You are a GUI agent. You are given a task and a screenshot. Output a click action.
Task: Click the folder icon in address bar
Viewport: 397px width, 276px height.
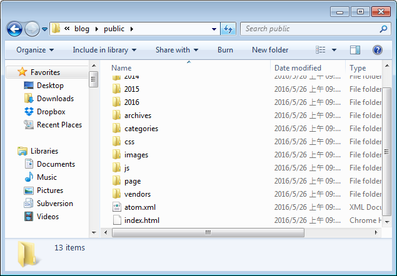click(x=56, y=29)
